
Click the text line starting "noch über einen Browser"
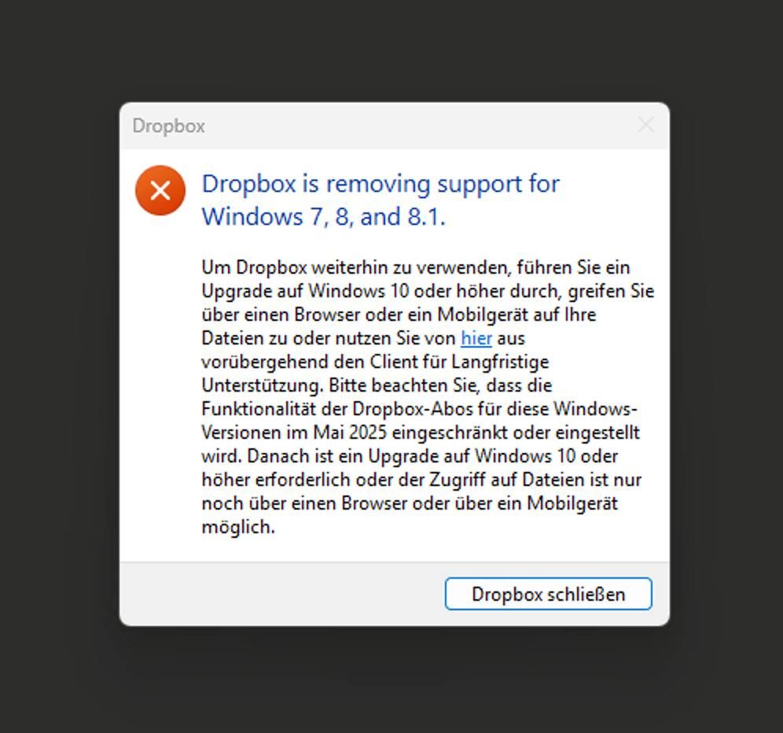pos(410,503)
